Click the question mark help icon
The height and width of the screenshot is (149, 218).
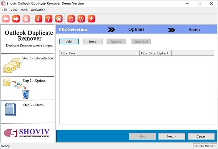pos(49,18)
